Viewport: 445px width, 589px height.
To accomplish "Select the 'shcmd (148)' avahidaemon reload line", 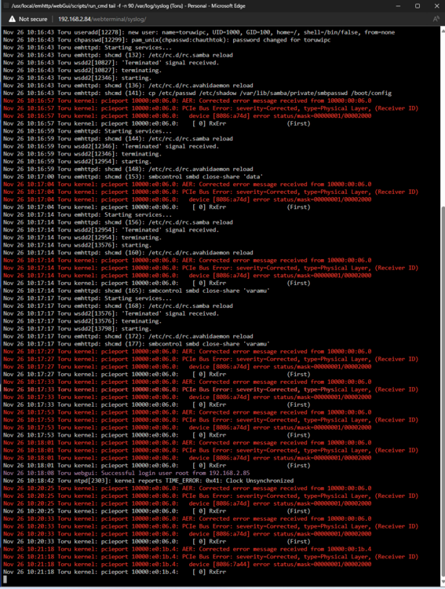I will coord(128,169).
